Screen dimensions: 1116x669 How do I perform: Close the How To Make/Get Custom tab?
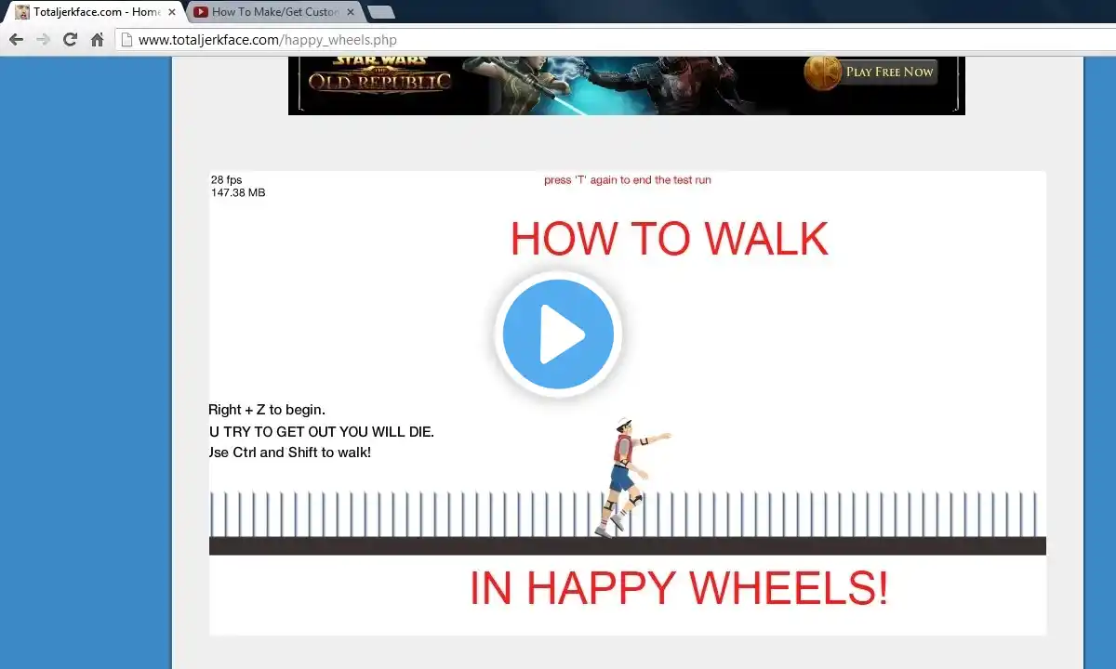[x=351, y=12]
